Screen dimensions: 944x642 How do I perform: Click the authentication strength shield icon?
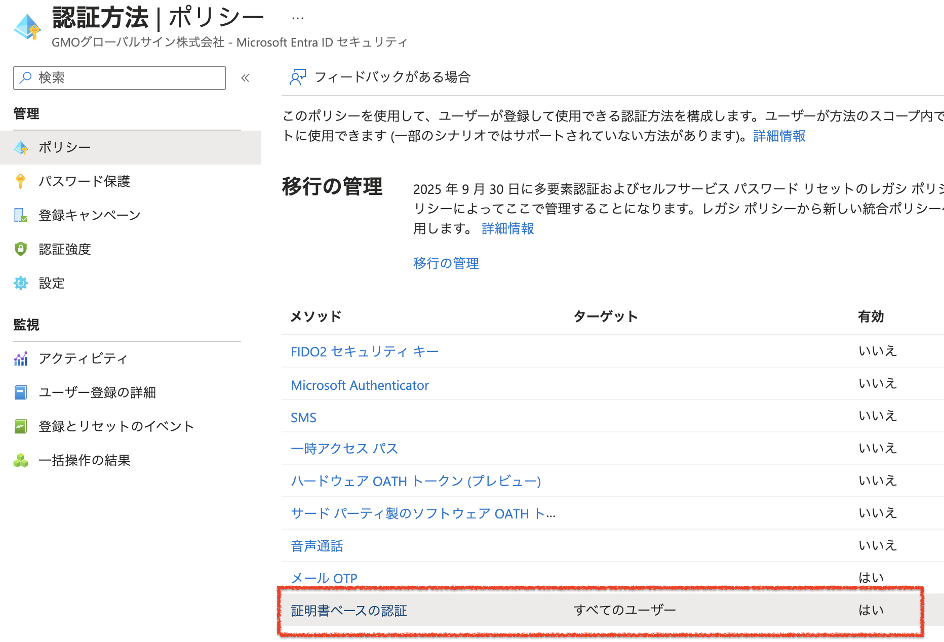point(20,249)
